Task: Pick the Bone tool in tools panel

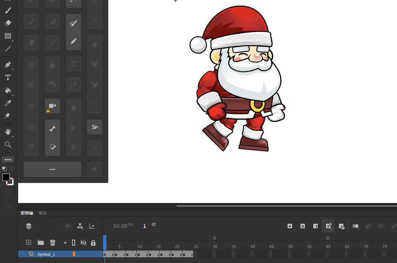Action: [52, 129]
